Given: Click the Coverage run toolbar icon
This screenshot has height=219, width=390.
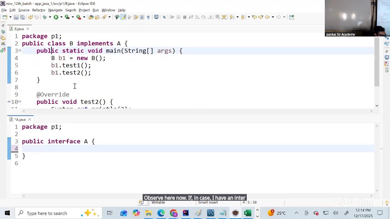Looking at the screenshot, I should (x=67, y=17).
